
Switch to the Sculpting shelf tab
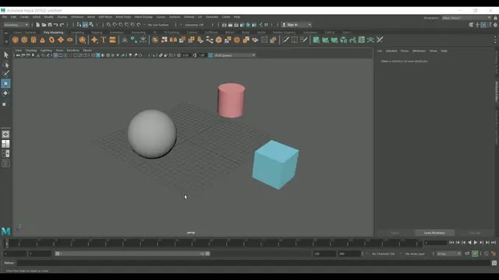(x=77, y=33)
